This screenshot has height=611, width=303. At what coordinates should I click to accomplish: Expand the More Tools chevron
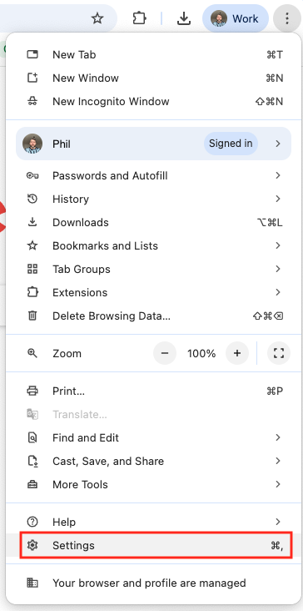[278, 485]
